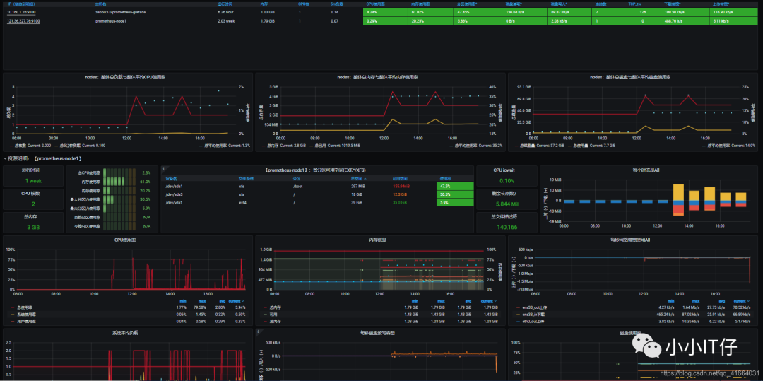Click the red legend marker for ens33_out
Image resolution: width=763 pixels, height=381 pixels.
point(517,307)
